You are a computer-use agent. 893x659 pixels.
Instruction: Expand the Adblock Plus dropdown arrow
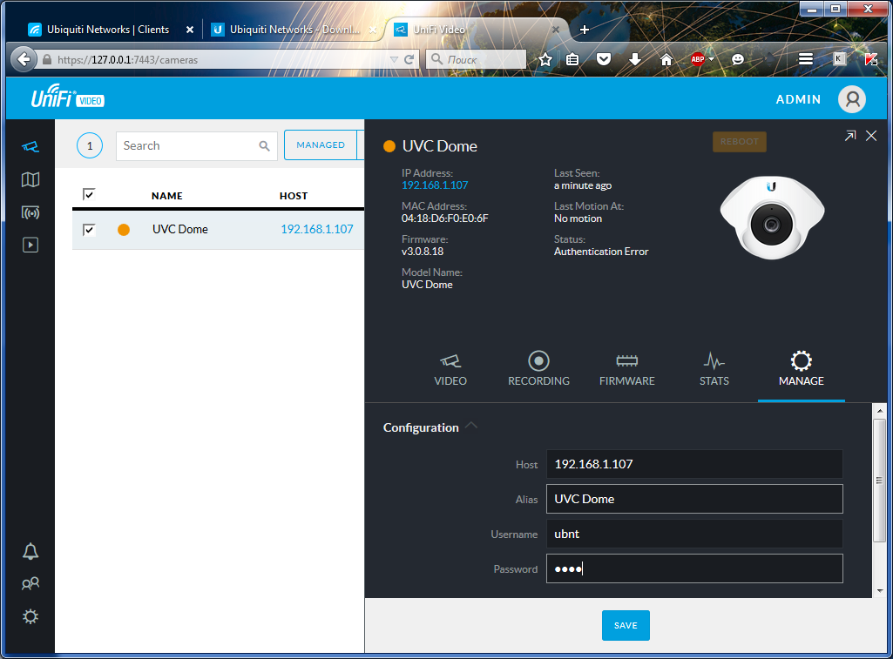[x=711, y=59]
